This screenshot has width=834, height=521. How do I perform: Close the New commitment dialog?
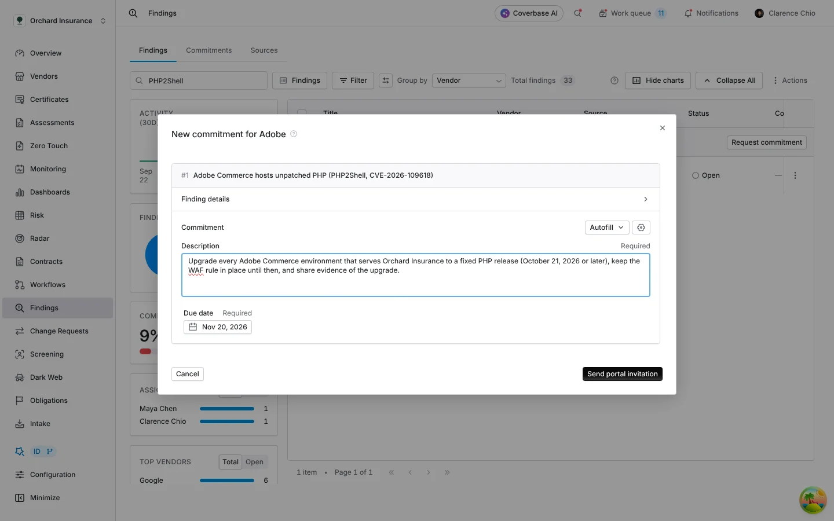tap(663, 128)
